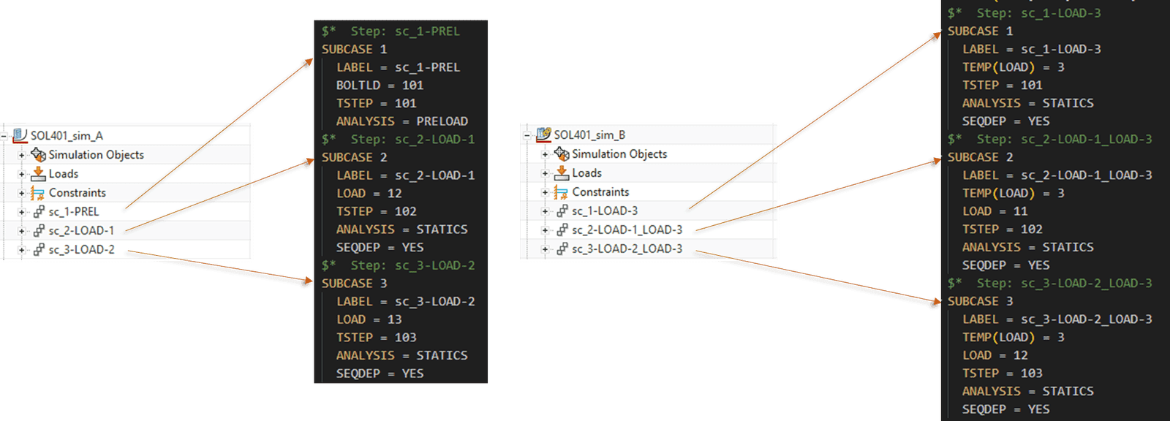Screen dimensions: 1170x421
Task: Expand Simulation Objects under SOL401_sim_A
Action: pyautogui.click(x=21, y=155)
